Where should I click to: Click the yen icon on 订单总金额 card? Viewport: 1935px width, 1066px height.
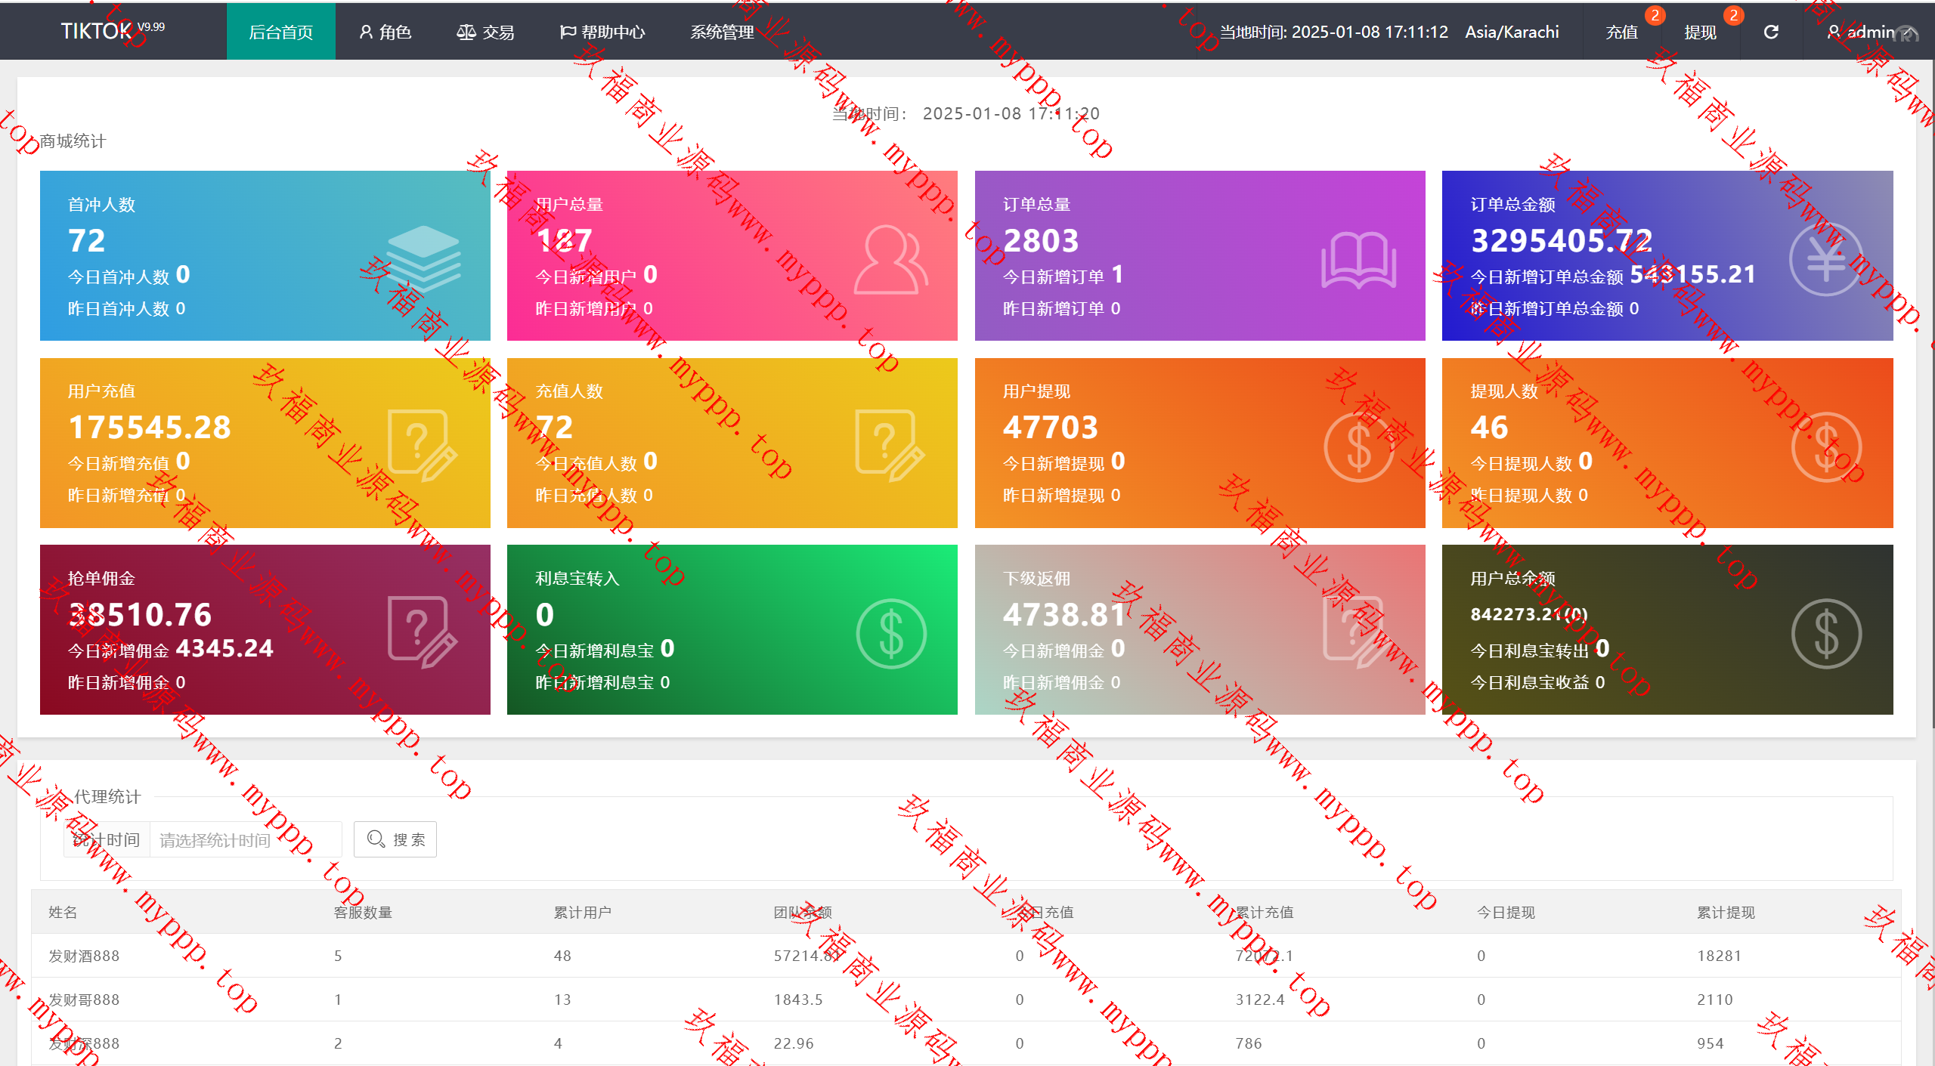coord(1825,259)
